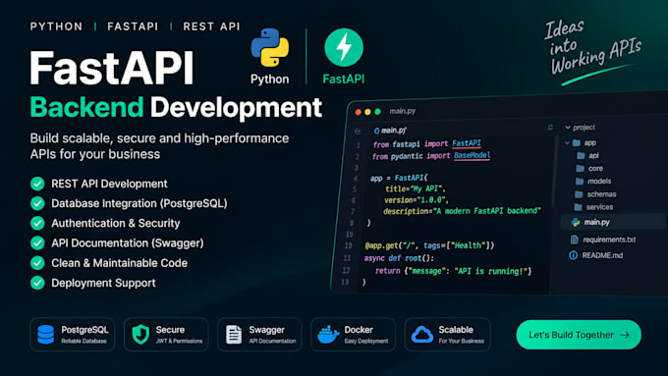The width and height of the screenshot is (668, 376).
Task: Click the red close dot of code window
Action: (359, 112)
